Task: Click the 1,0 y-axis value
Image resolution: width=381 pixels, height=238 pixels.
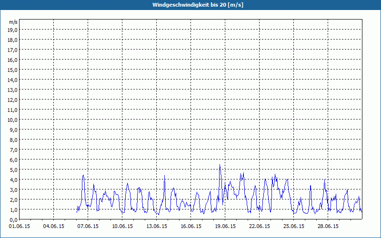Action: [14, 209]
